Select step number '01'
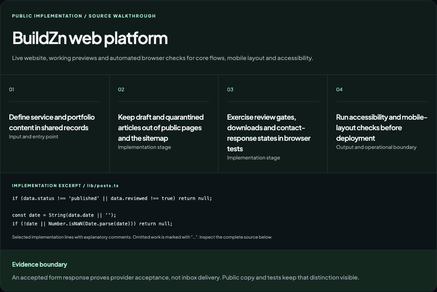Image resolution: width=437 pixels, height=292 pixels. (11, 89)
